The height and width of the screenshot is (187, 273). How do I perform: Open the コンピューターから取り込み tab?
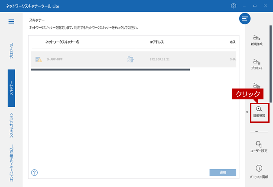[11, 163]
